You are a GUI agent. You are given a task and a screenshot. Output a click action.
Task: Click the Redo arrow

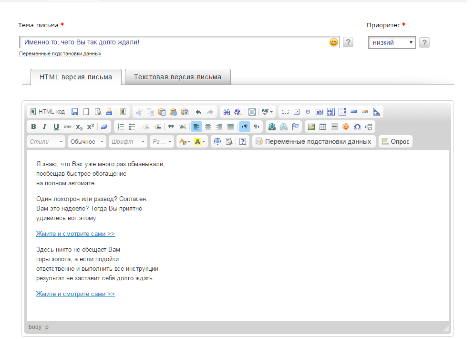(x=210, y=112)
